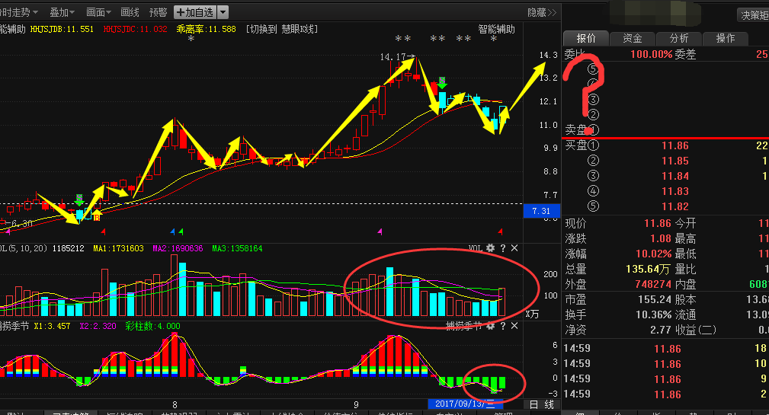Switch to the 资金 tab
The width and height of the screenshot is (769, 415).
(x=632, y=39)
